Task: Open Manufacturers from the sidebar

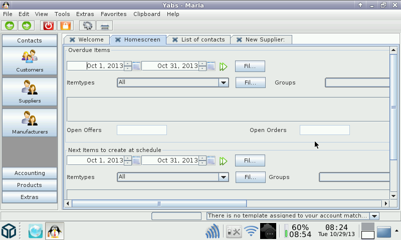Action: (x=30, y=123)
